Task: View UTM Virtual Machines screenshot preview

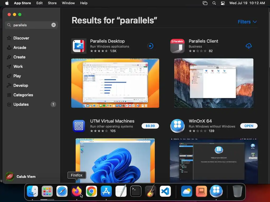Action: click(115, 160)
